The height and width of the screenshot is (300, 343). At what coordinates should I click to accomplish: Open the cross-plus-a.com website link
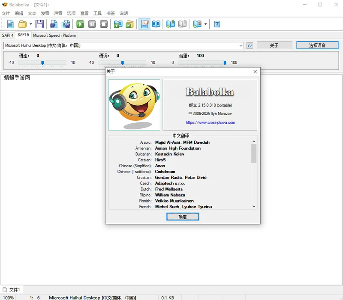[x=211, y=122]
